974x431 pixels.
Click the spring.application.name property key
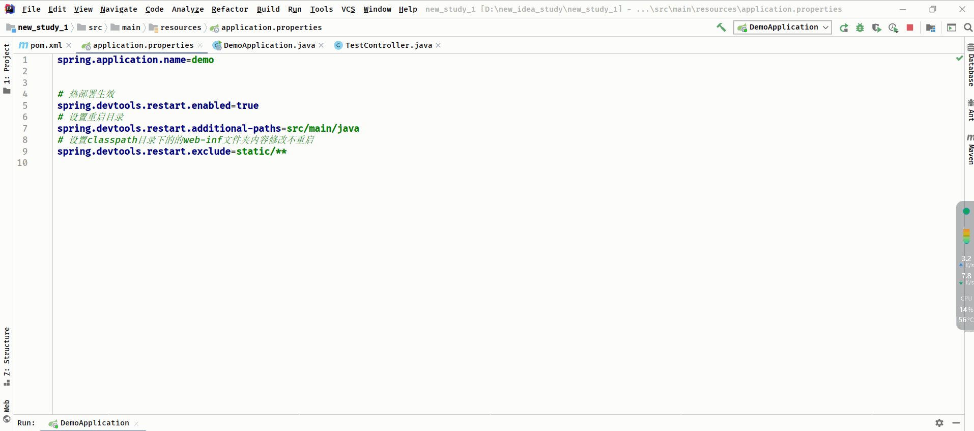pyautogui.click(x=122, y=60)
